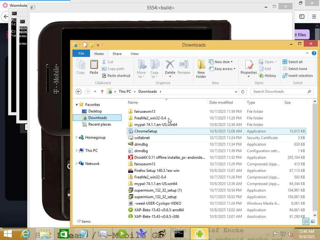Switch to details view layout icon
The width and height of the screenshot is (320, 240).
[x=306, y=222]
